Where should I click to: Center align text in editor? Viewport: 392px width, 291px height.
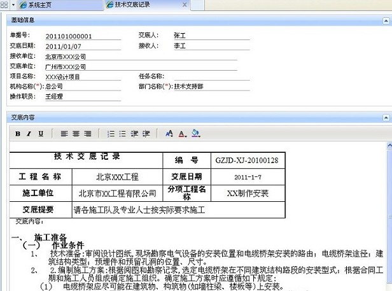[76, 134]
